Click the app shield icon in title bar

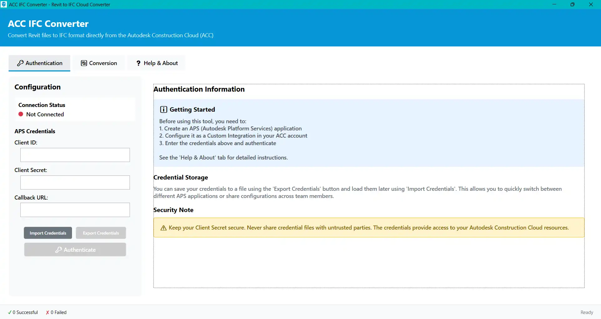pos(4,4)
